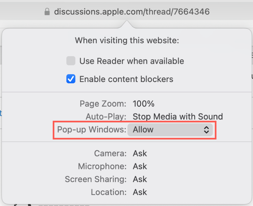Change the Screen Sharing permission set to Ask

[x=140, y=179]
